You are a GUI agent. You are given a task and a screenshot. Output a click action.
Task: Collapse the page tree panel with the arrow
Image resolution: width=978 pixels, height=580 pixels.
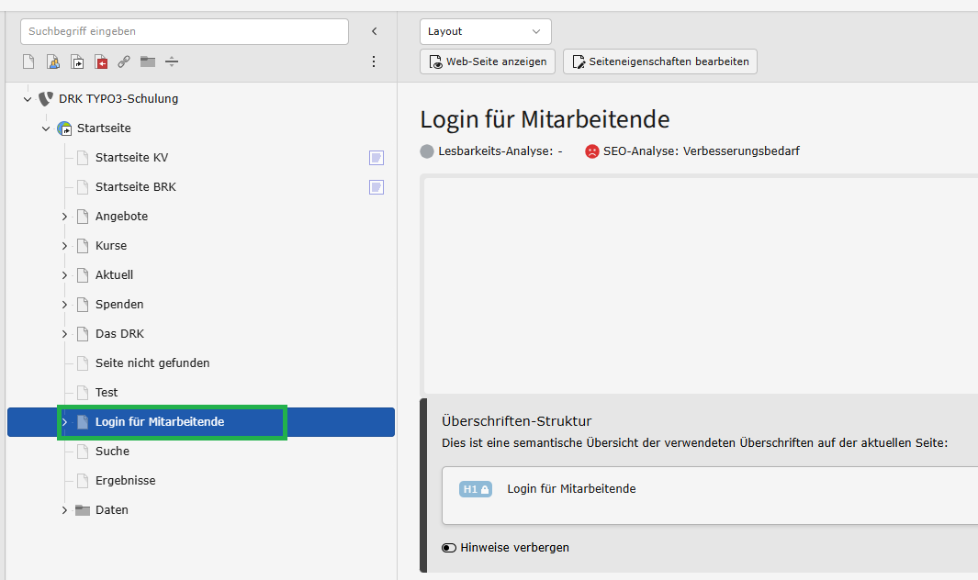[x=375, y=31]
